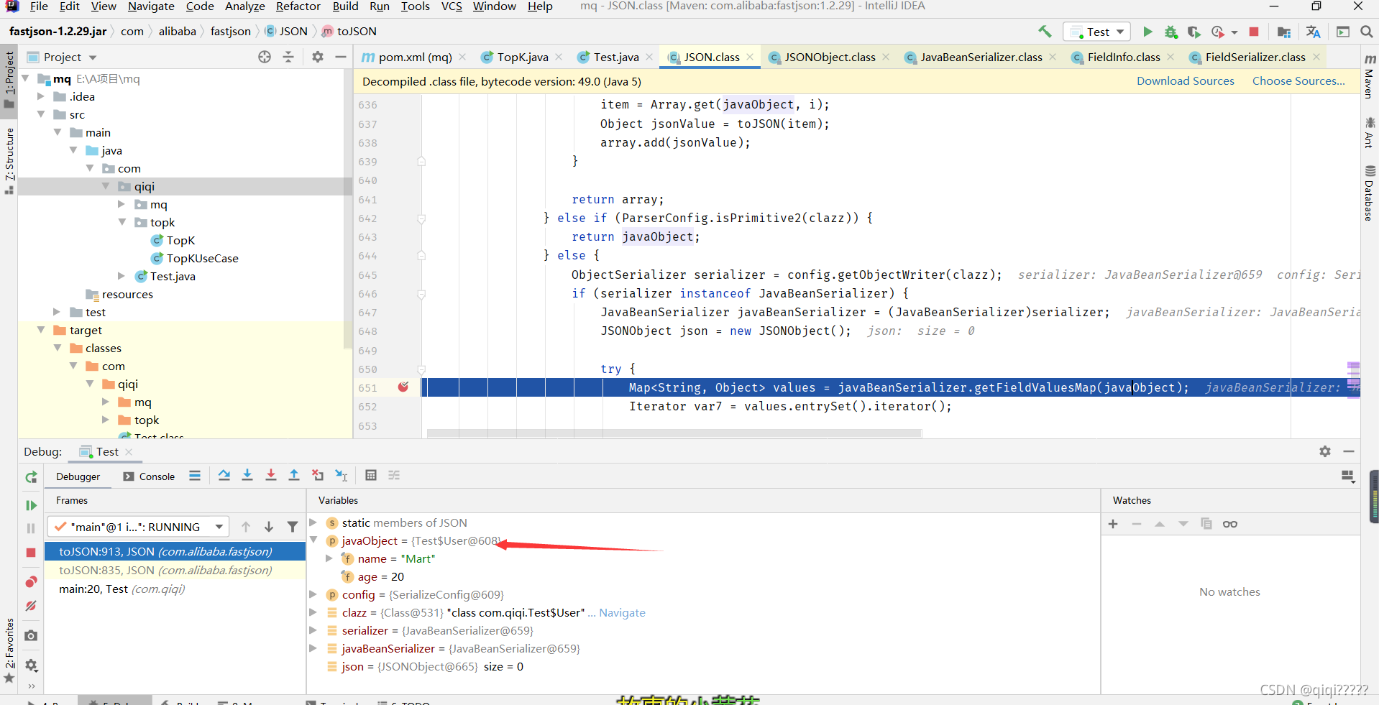Select frame toJSON:835 in Frames
Image resolution: width=1379 pixels, height=705 pixels.
point(175,571)
